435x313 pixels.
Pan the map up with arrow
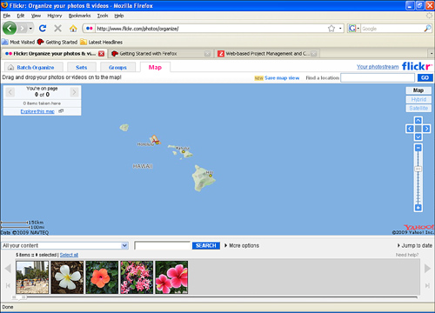coord(418,120)
